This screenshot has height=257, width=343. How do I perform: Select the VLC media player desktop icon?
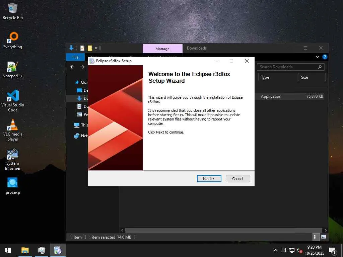pyautogui.click(x=13, y=130)
